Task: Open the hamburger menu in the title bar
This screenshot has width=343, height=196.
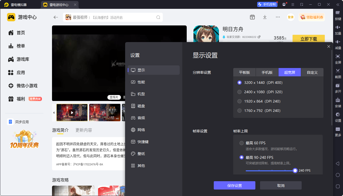Action: pos(293,4)
